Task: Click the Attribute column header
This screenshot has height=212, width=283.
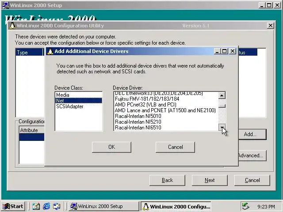Action: (x=32, y=130)
